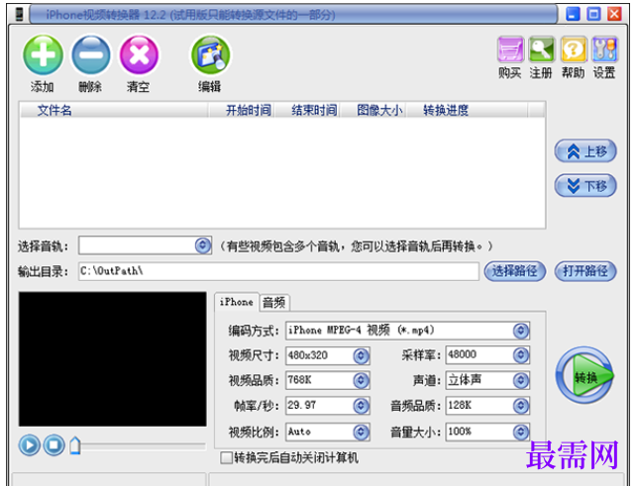637x486 pixels.
Task: Open the Register (注册) key icon
Action: pyautogui.click(x=542, y=49)
